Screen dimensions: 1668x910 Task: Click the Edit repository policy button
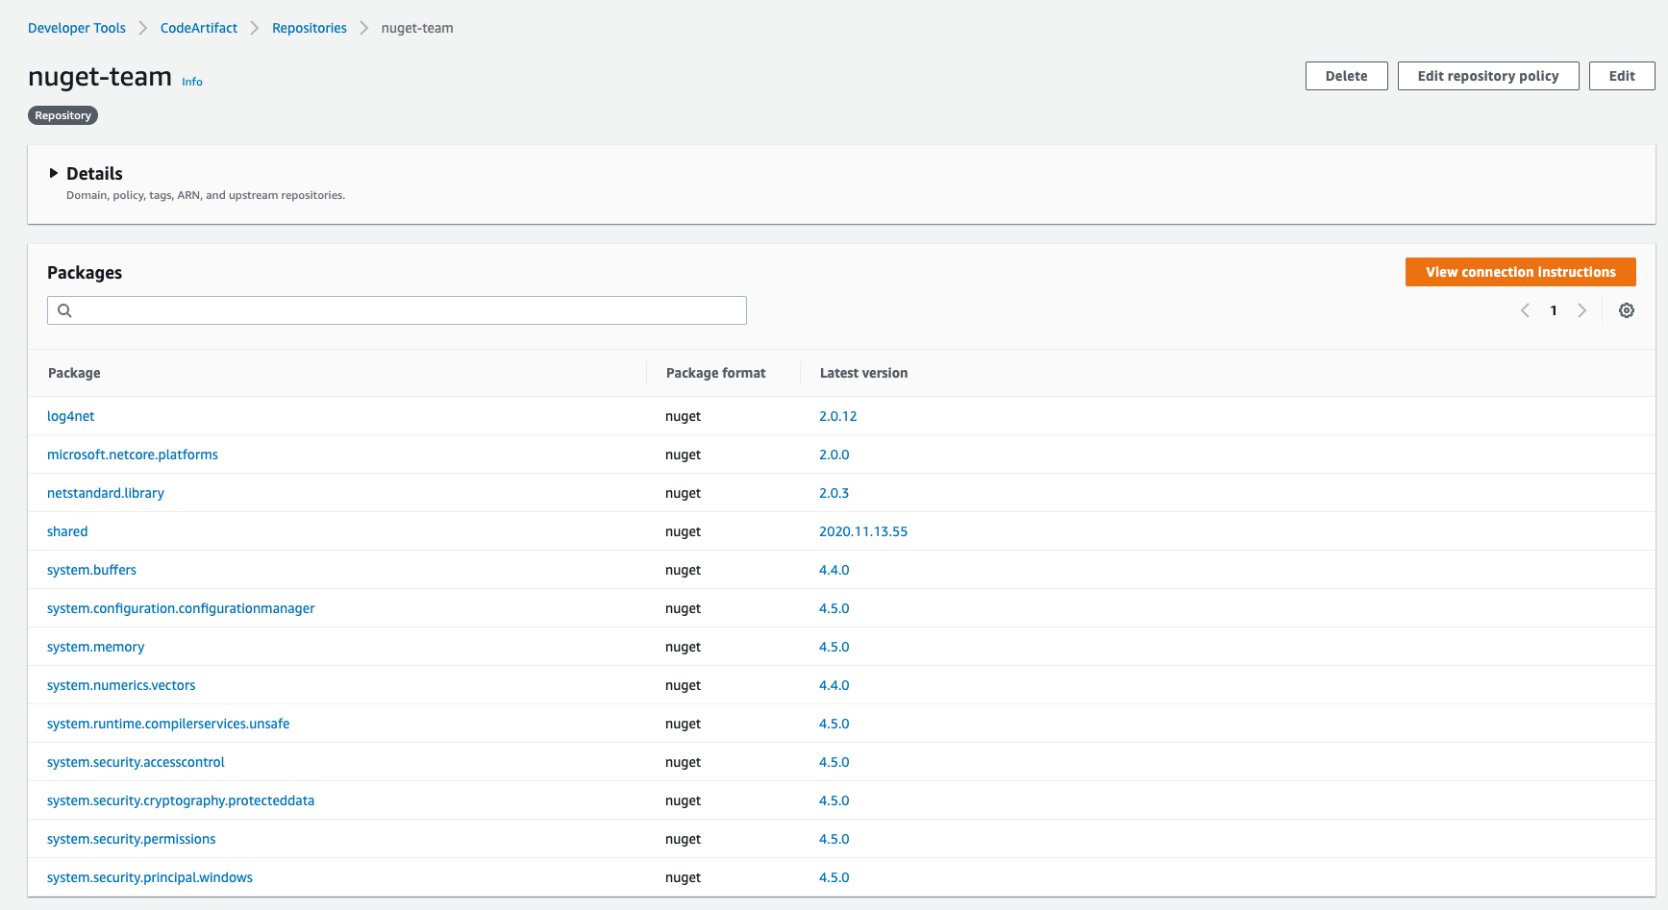pyautogui.click(x=1487, y=76)
